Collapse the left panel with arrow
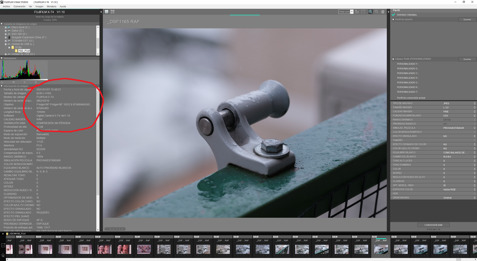This screenshot has width=477, height=261. click(101, 12)
